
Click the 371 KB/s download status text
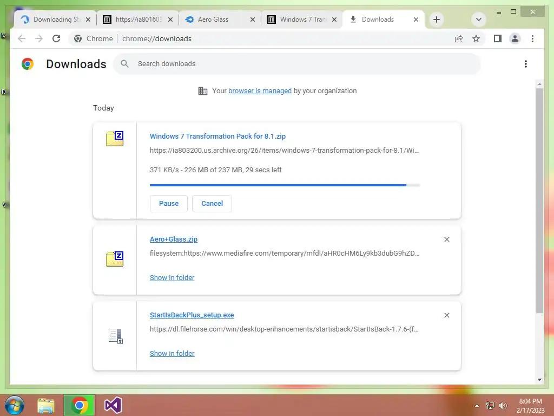tap(215, 170)
